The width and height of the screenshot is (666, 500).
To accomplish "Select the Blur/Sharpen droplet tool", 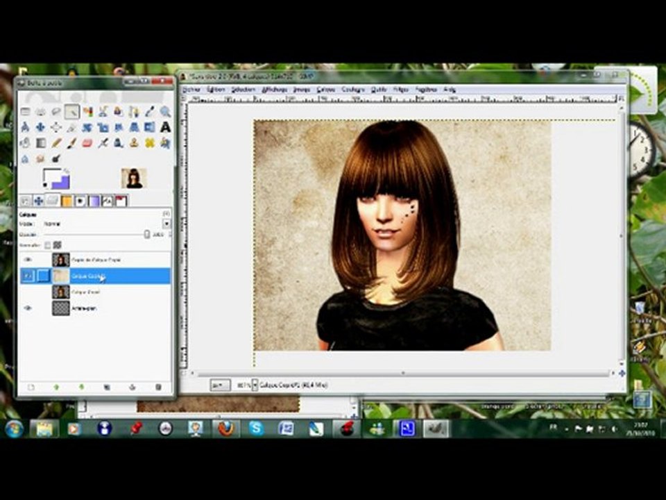I will click(25, 158).
